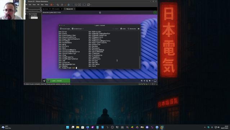Open the Scinder la vue dropdown in Konsole
The width and height of the screenshot is (230, 130).
pos(77,29)
